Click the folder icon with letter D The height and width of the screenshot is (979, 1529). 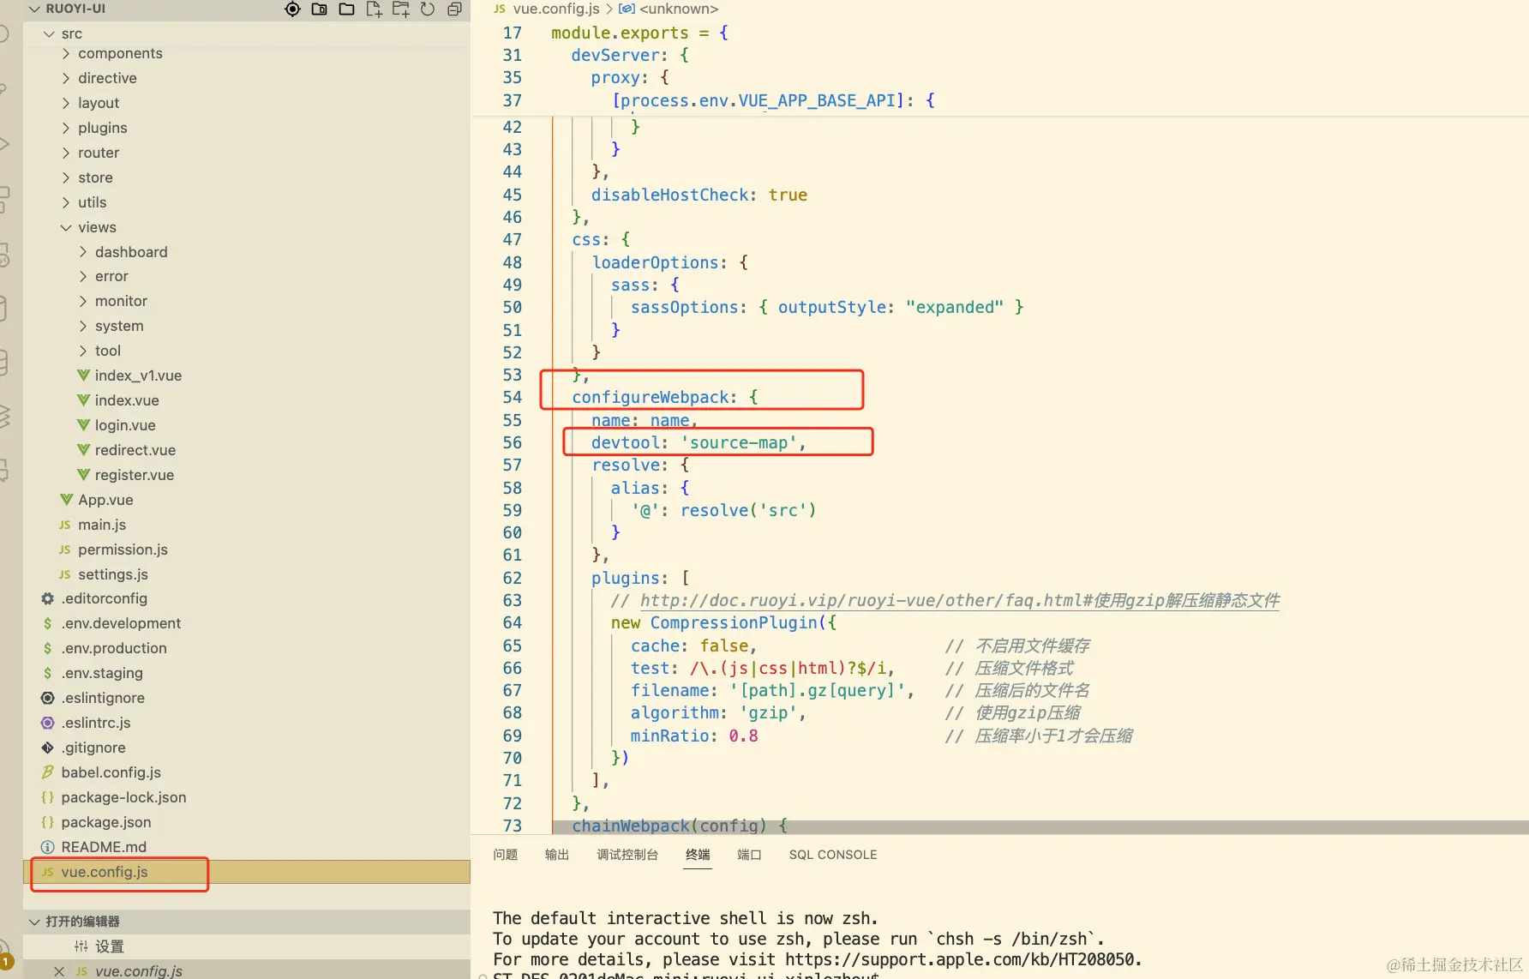point(320,9)
